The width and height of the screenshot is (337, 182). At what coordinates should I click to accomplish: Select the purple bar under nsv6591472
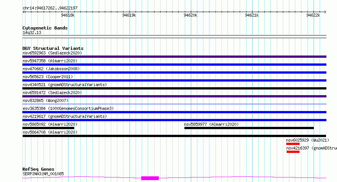coord(174,96)
